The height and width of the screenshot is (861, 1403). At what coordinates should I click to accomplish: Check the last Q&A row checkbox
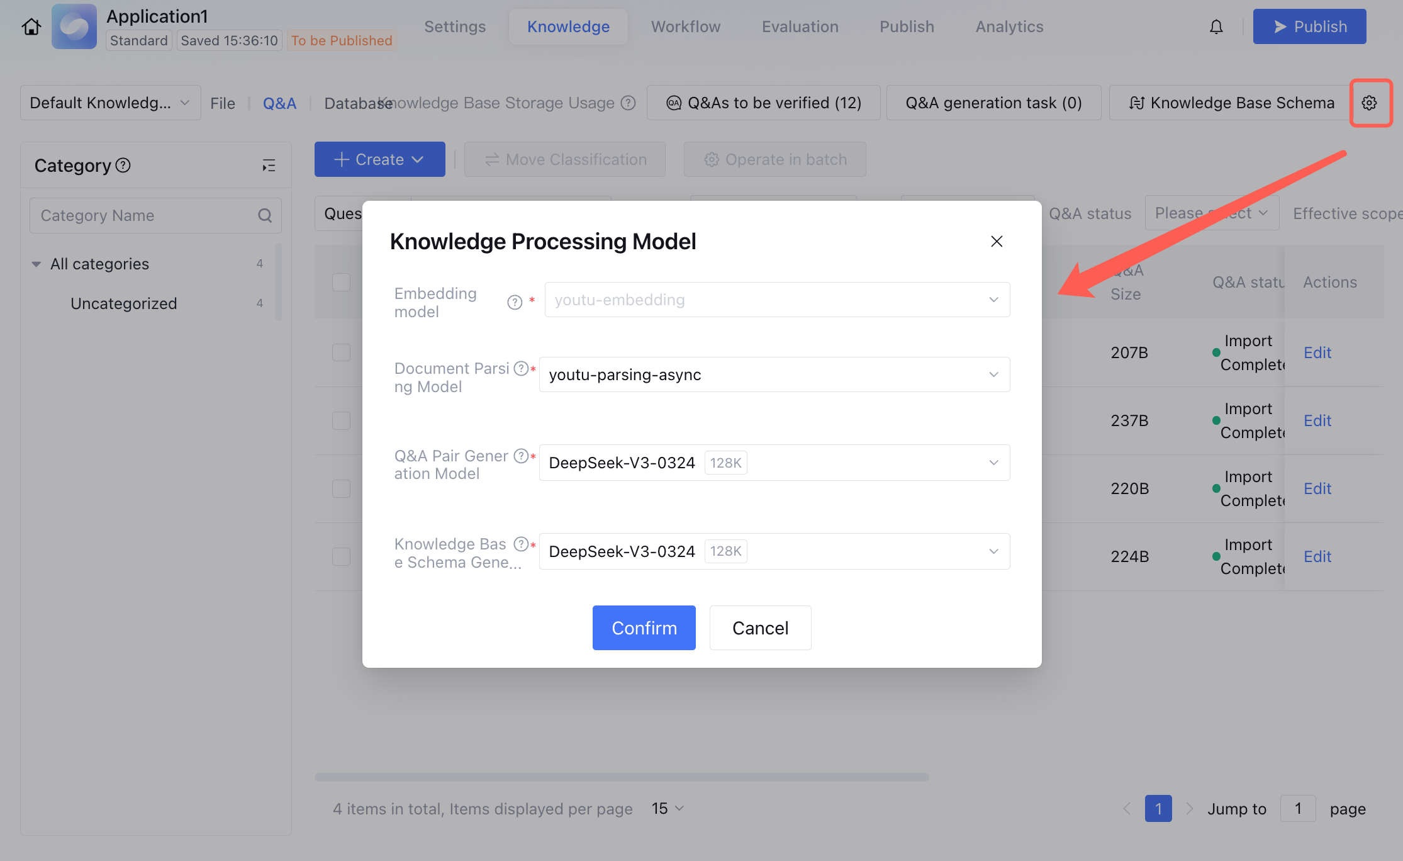(341, 556)
